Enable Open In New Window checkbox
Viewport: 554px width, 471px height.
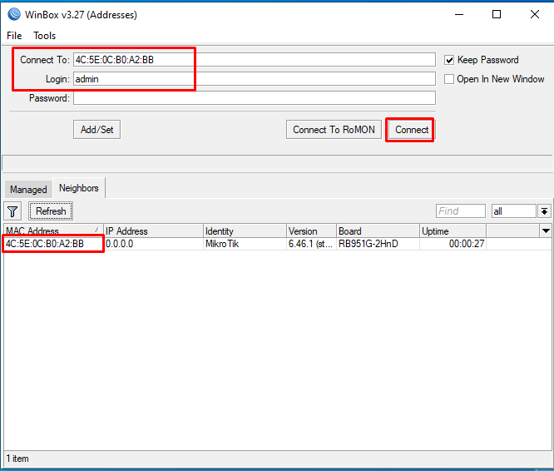point(450,79)
